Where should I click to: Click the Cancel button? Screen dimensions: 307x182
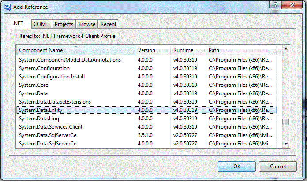tap(277, 167)
